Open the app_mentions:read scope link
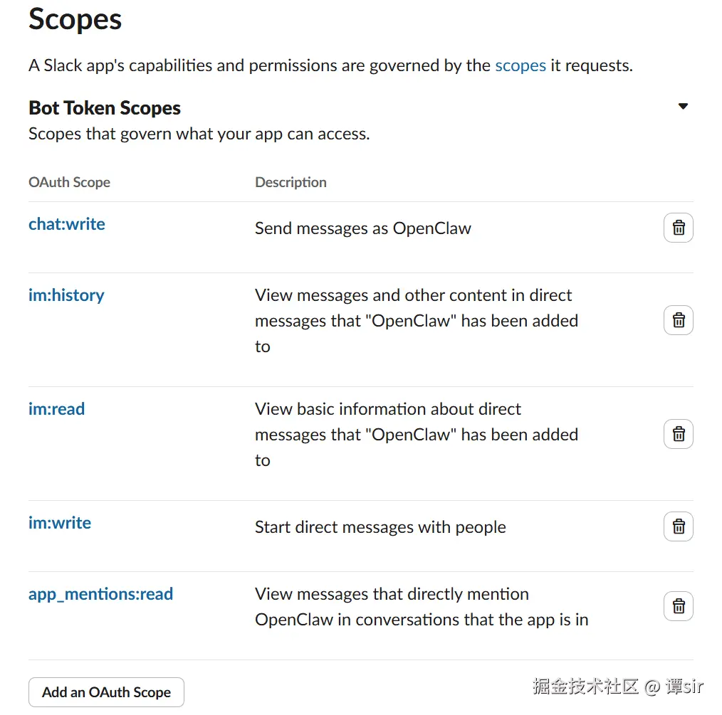 point(100,594)
